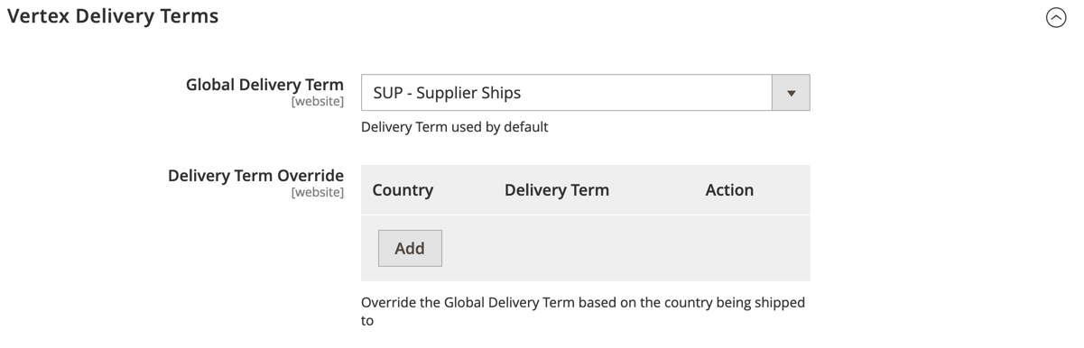Click the word 'Ships' in the select field
Viewport: 1084px width, 348px height.
(501, 93)
